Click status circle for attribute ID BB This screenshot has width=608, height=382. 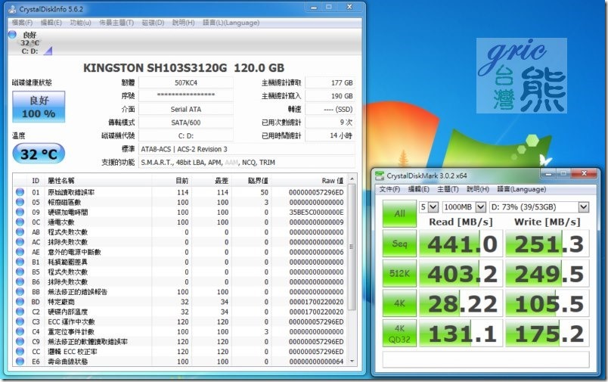pos(20,291)
